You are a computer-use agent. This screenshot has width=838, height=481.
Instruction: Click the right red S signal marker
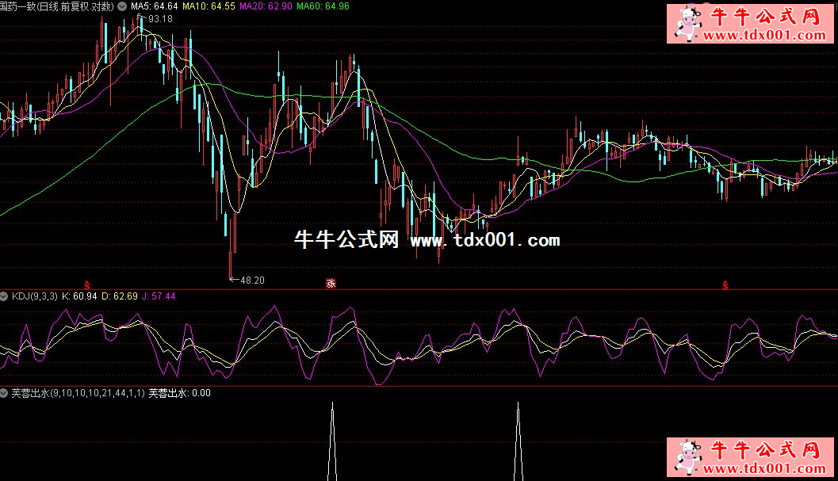point(724,284)
